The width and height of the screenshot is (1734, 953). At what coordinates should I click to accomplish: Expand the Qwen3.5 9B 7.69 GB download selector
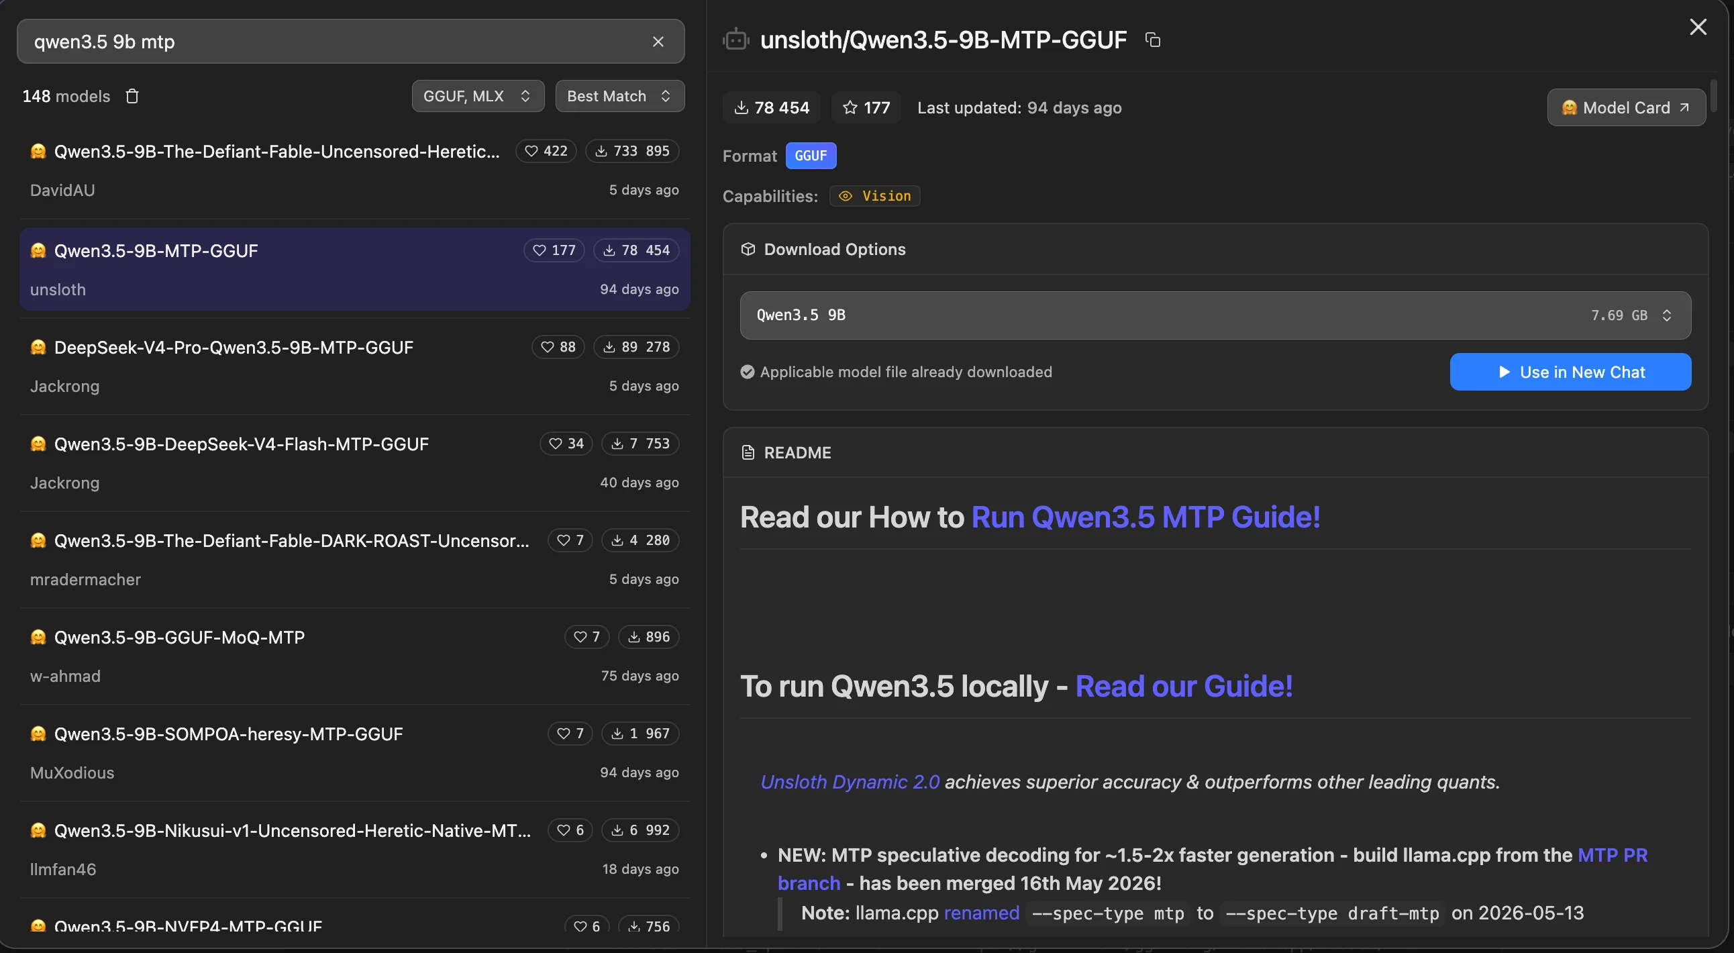tap(1215, 315)
